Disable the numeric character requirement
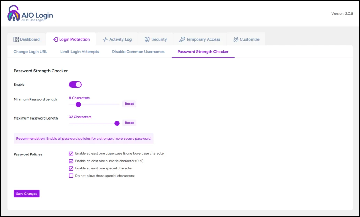The height and width of the screenshot is (217, 360). (x=71, y=161)
